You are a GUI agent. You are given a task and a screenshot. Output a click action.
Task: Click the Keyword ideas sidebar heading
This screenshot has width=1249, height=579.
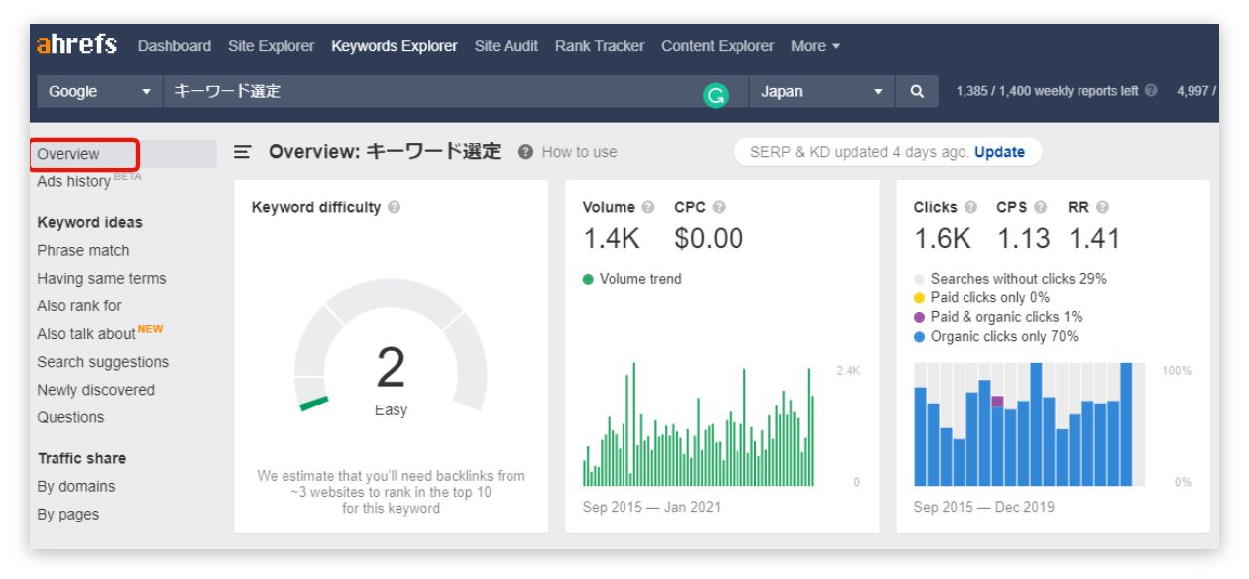click(x=89, y=222)
